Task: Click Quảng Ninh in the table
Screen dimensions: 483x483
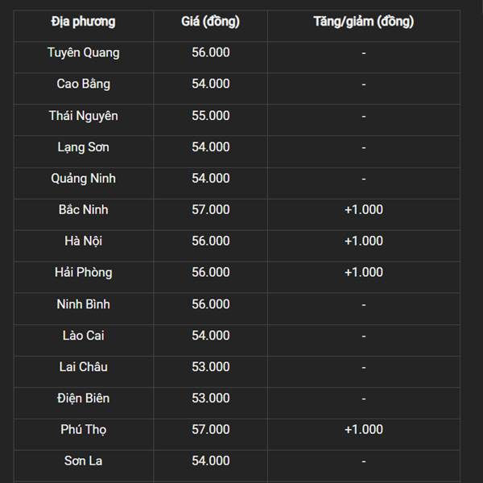Action: (x=84, y=179)
